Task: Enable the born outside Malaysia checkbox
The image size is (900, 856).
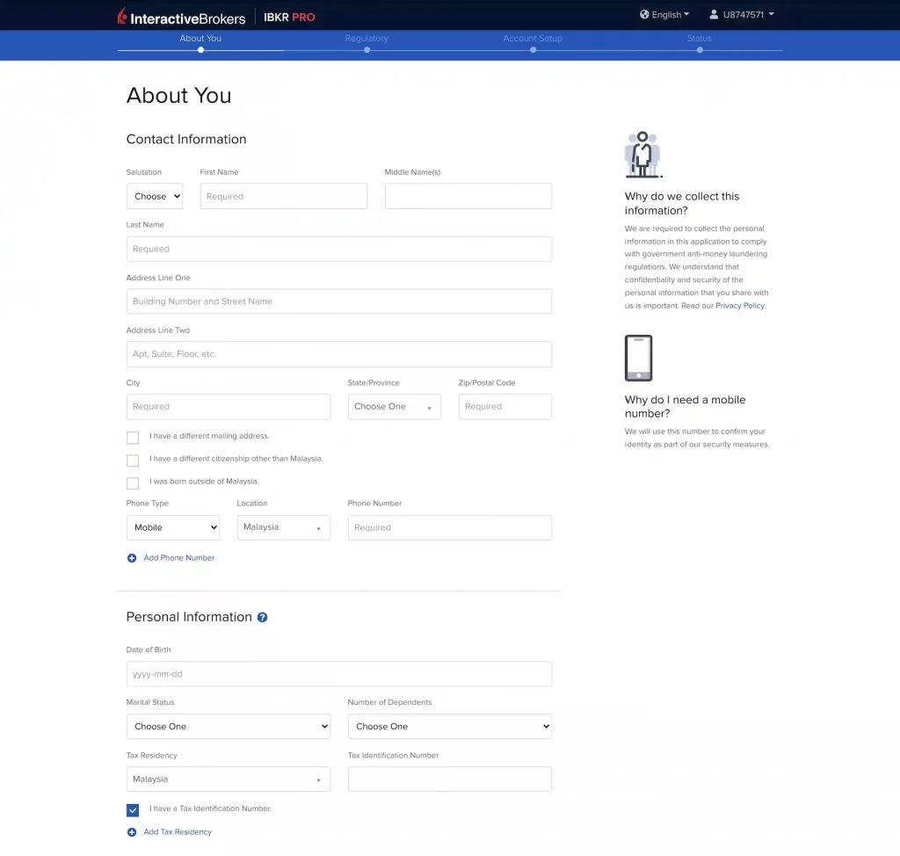Action: pyautogui.click(x=133, y=483)
